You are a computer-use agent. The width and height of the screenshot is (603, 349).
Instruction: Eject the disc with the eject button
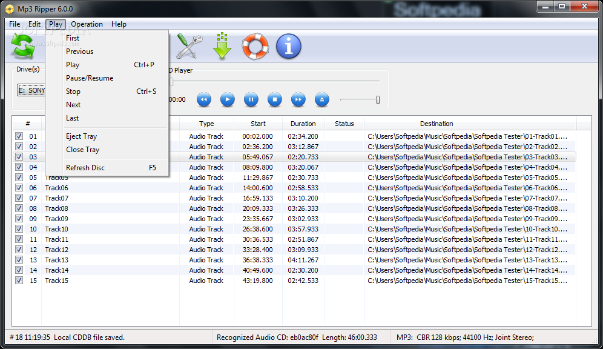click(x=322, y=99)
